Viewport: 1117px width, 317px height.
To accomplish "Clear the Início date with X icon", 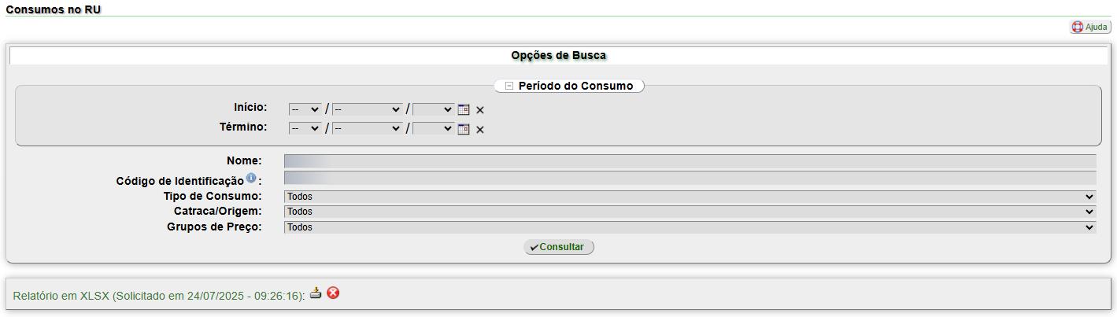I will coord(479,110).
